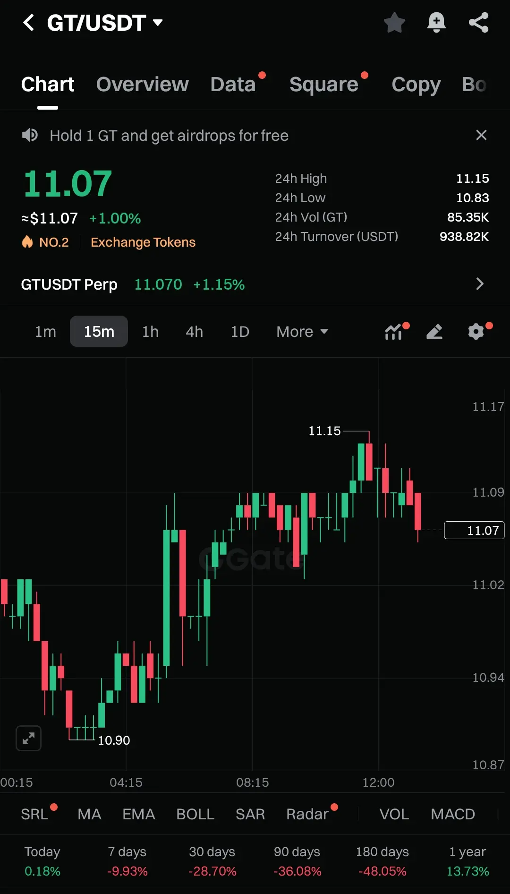Show the MACD sub-indicator
This screenshot has height=894, width=510.
click(x=453, y=814)
